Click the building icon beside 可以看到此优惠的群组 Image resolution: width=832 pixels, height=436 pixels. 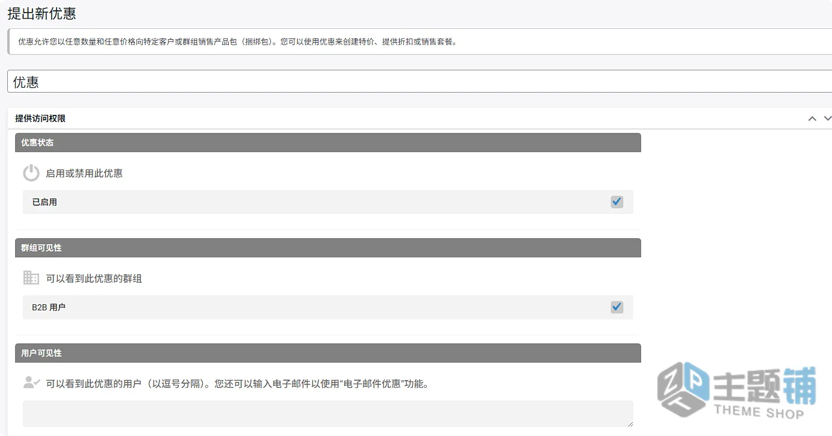[x=31, y=278]
